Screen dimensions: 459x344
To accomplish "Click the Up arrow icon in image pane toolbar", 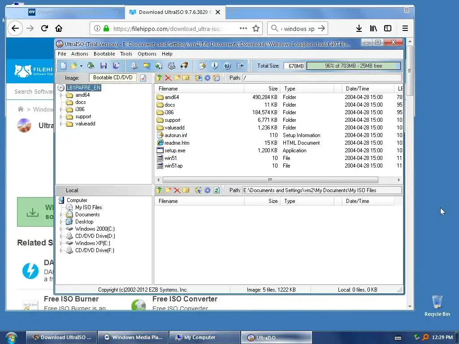I will [x=159, y=78].
